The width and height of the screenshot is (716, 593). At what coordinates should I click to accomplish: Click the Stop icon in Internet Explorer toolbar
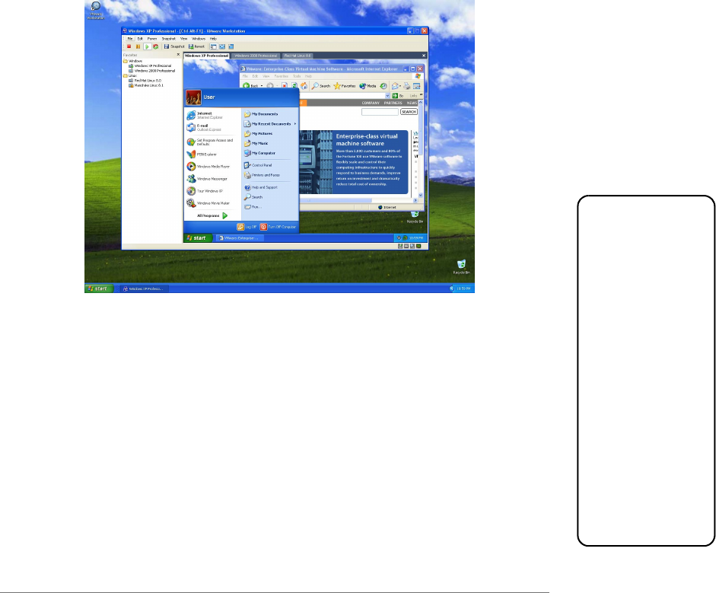284,86
